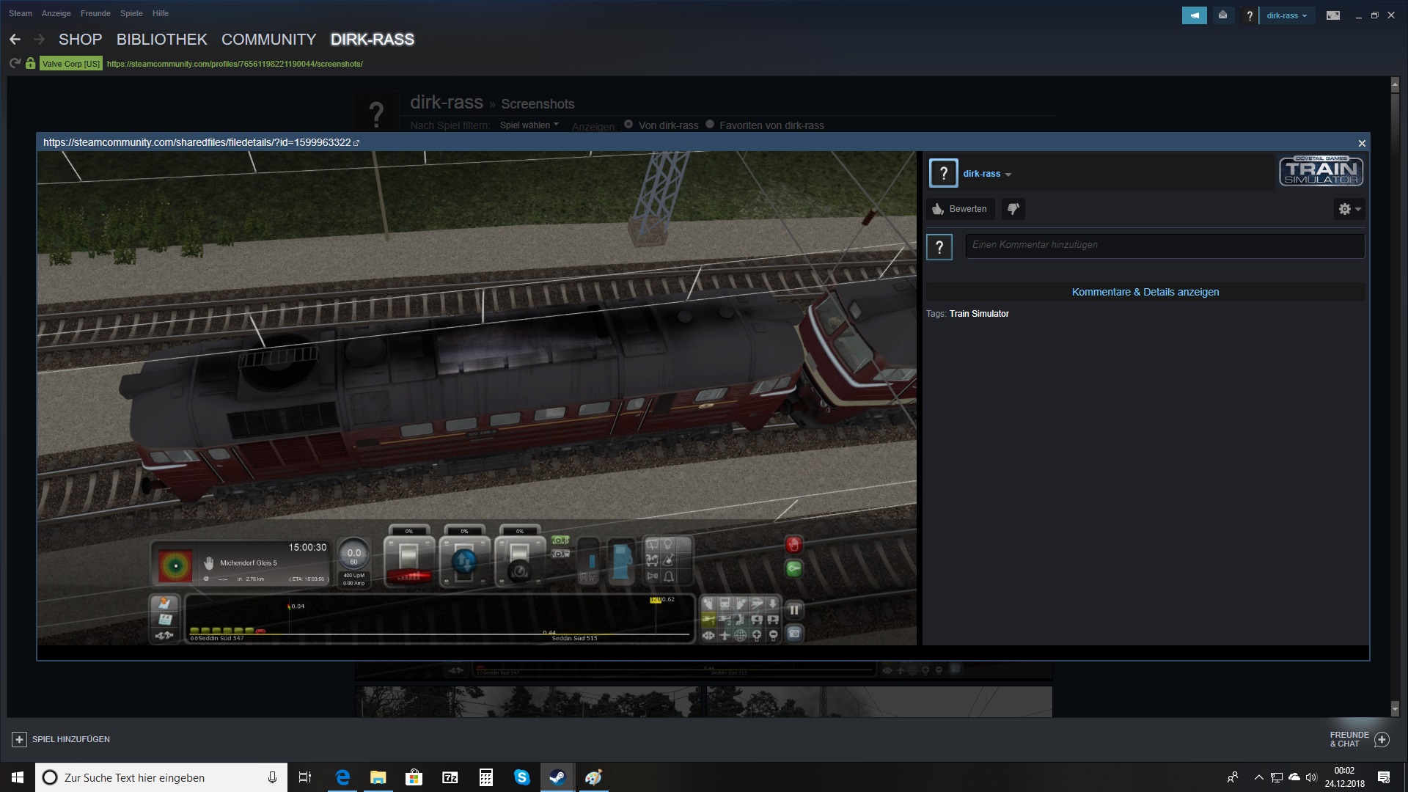Open the Steam inbox envelope icon
This screenshot has width=1408, height=792.
tap(1222, 15)
